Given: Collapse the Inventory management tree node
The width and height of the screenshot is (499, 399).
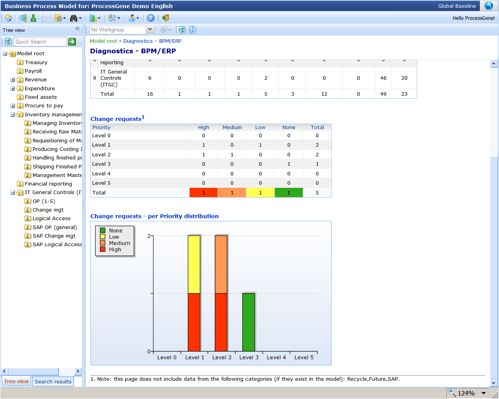Looking at the screenshot, I should click(x=13, y=115).
